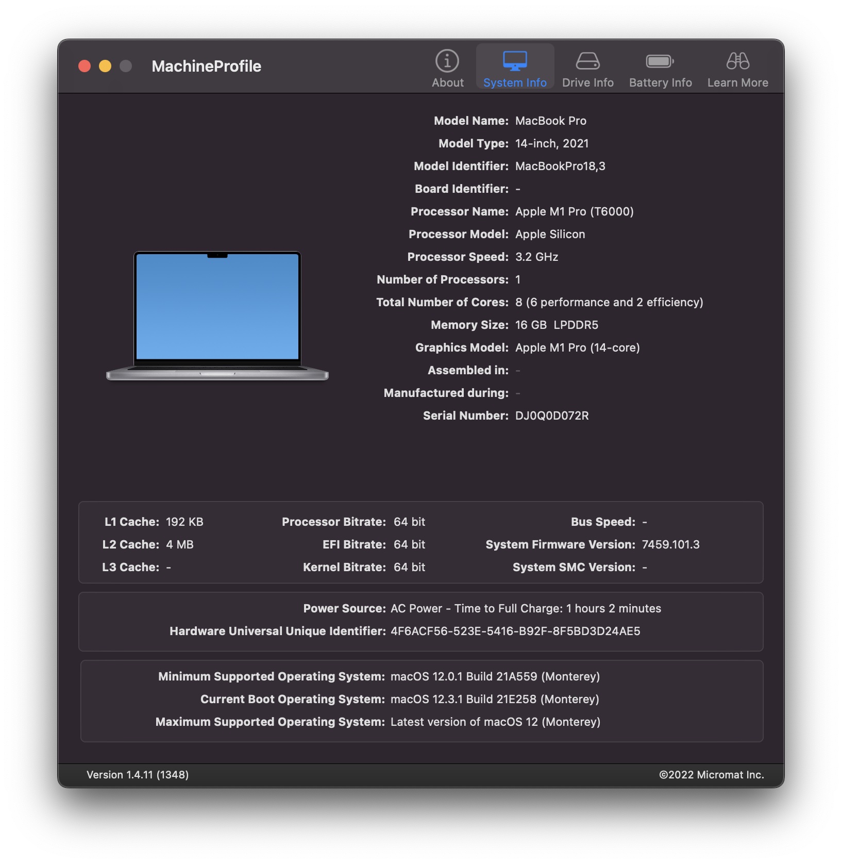Click the EFI Bitrate label
842x864 pixels.
[x=354, y=544]
